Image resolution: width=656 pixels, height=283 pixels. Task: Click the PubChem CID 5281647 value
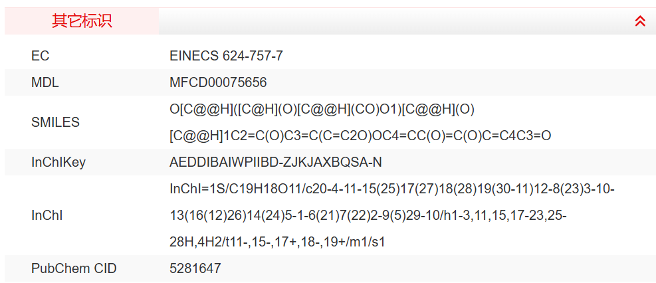(x=195, y=268)
